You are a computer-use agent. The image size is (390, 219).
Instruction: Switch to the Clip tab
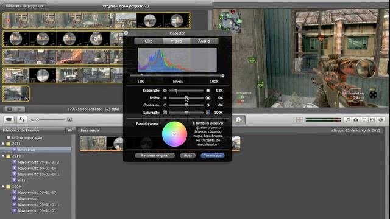pos(149,41)
